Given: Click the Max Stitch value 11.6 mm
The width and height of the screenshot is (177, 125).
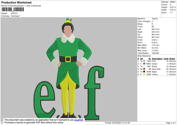Looking at the screenshot, I should click(x=155, y=45).
